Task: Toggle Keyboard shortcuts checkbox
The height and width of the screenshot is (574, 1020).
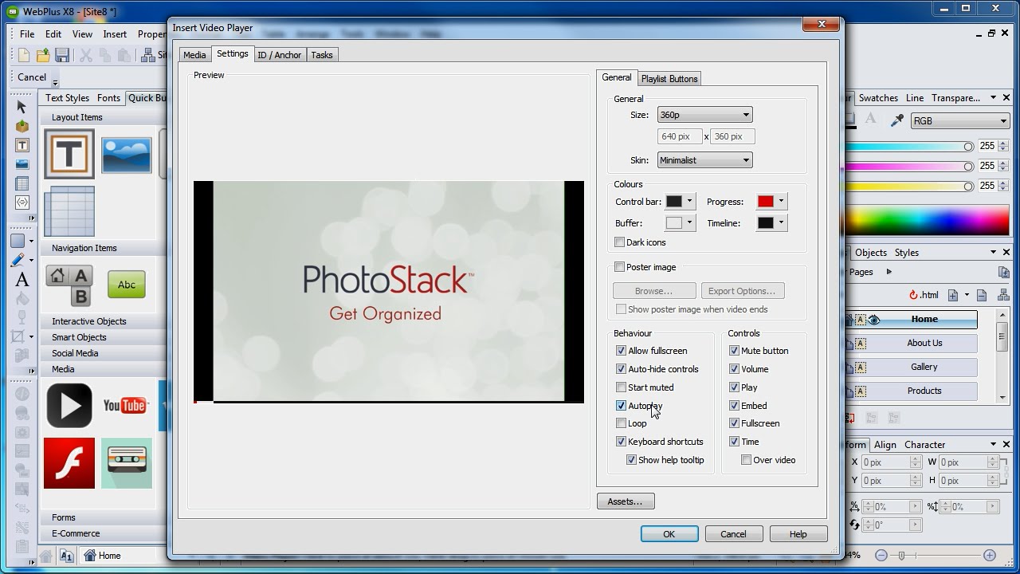Action: pyautogui.click(x=621, y=442)
